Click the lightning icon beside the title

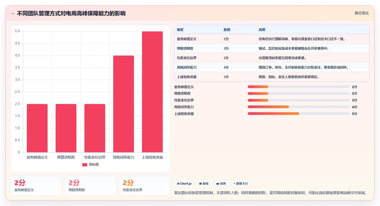click(13, 14)
